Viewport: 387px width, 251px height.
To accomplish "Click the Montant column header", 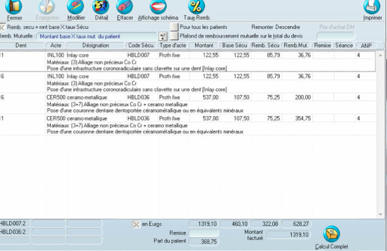I will click(204, 46).
